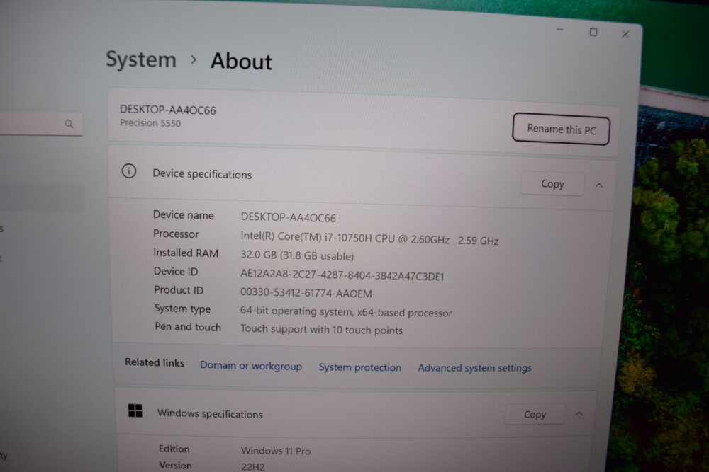This screenshot has width=709, height=472.
Task: Select the DESKTOP-AA4OC66 name in the header card
Action: 168,110
